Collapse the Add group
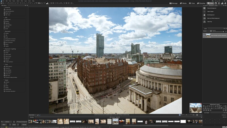The height and width of the screenshot is (128, 227). point(4,18)
